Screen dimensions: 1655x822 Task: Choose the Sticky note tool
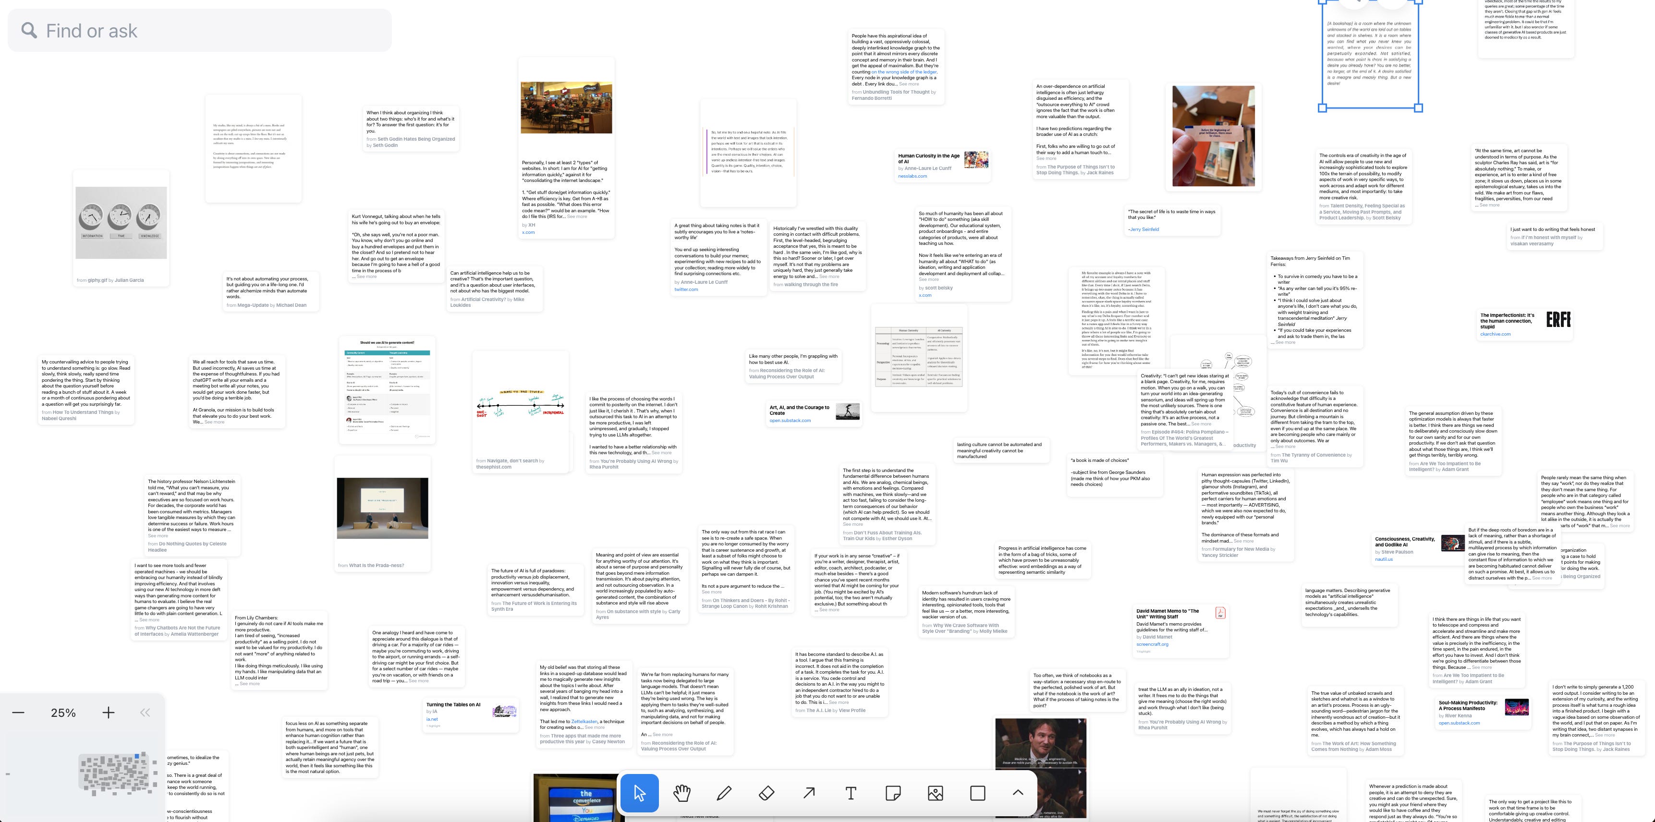tap(893, 793)
